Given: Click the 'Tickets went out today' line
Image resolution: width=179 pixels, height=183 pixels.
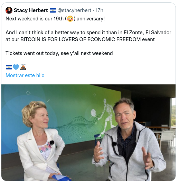Looking at the screenshot, I should coord(59,53).
